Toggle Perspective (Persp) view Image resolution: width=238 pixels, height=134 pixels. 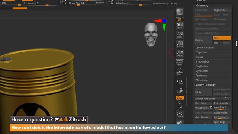tap(180, 63)
